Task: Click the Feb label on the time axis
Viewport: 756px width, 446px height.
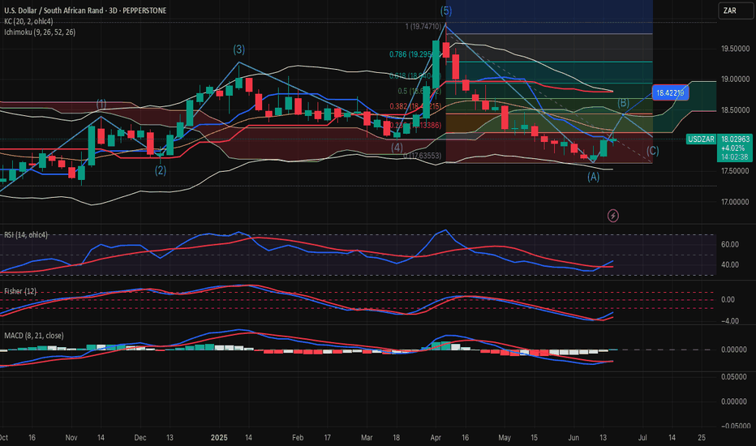Action: click(x=298, y=438)
